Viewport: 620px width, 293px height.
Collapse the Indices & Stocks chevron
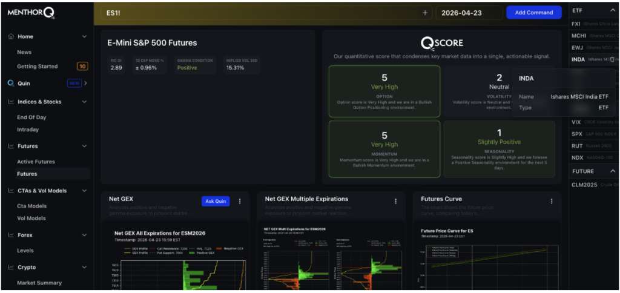pyautogui.click(x=84, y=102)
